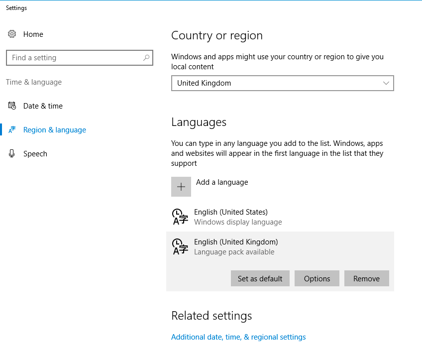Click Language pack available text
This screenshot has width=422, height=358.
pos(234,252)
